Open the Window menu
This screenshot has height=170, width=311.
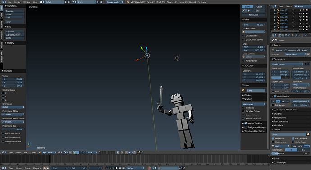(x=27, y=2)
